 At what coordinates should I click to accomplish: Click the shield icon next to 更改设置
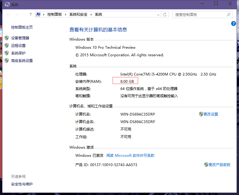[201, 114]
